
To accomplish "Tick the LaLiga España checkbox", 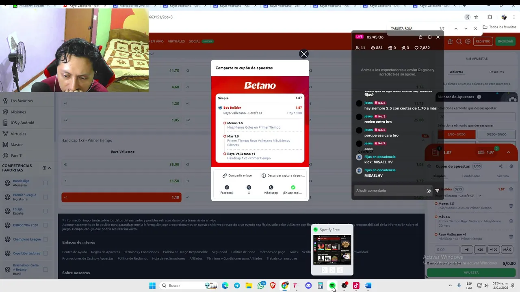I will pos(45,211).
